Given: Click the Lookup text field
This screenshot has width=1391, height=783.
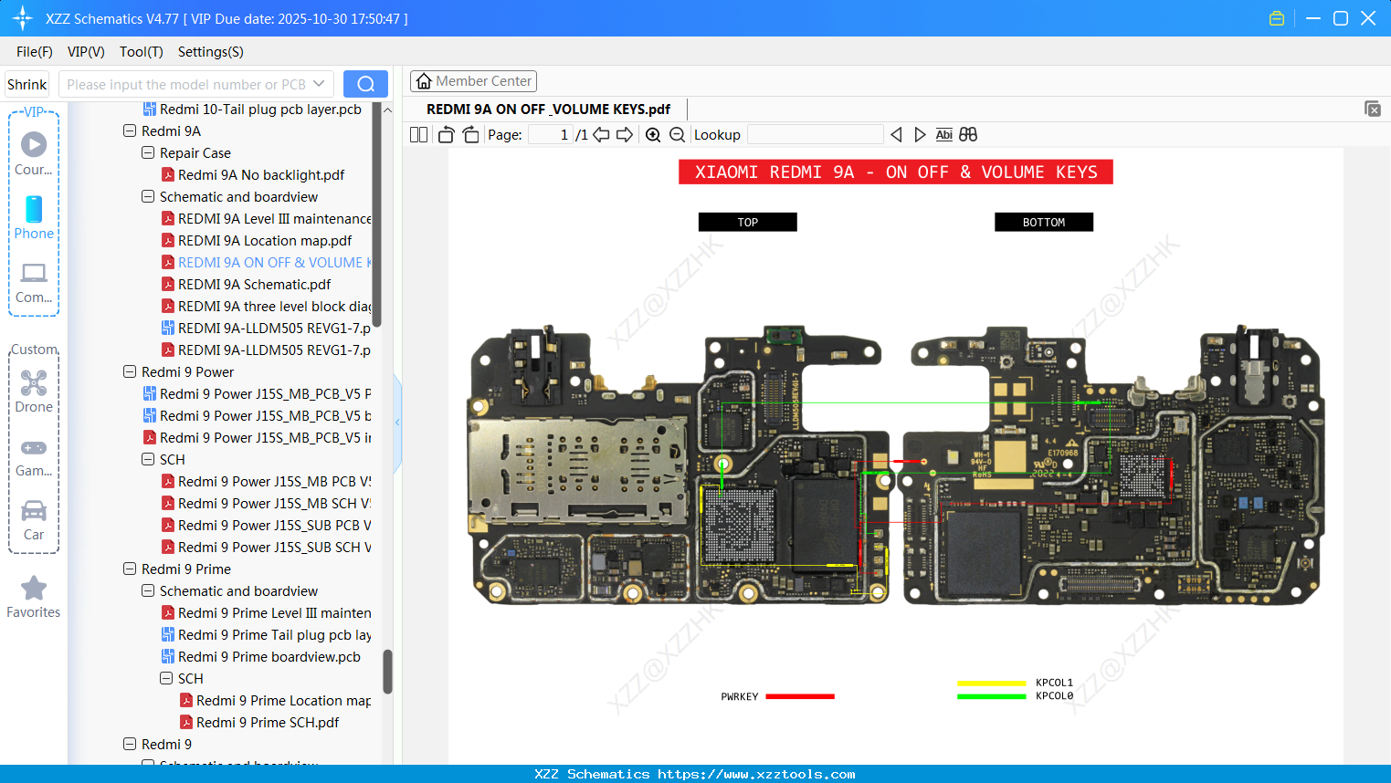Looking at the screenshot, I should pyautogui.click(x=815, y=135).
